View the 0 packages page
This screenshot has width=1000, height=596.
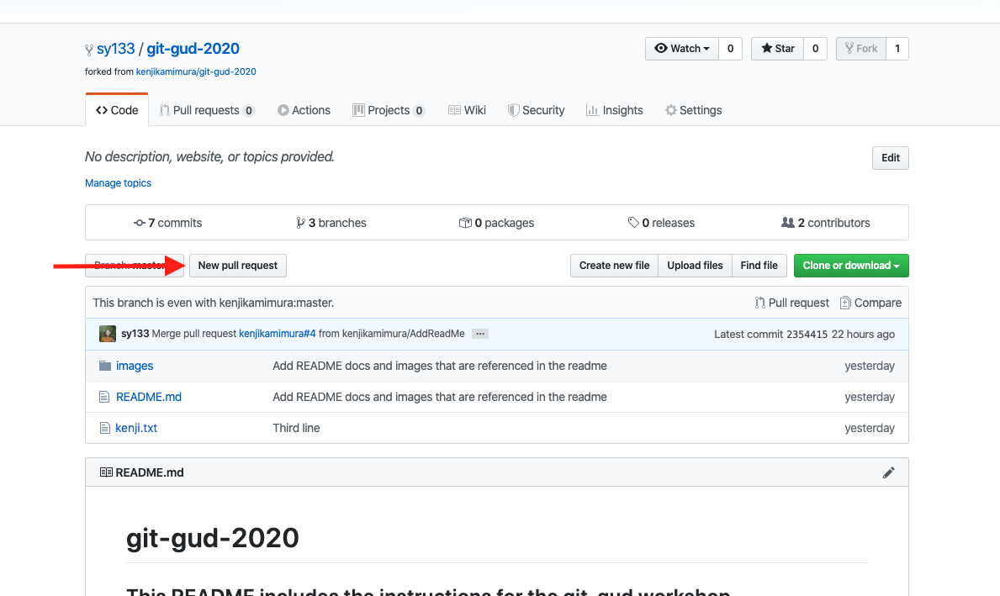tap(496, 223)
